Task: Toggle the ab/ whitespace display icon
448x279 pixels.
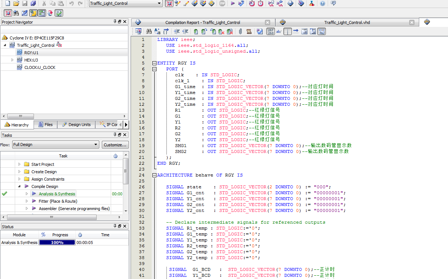Action: (279, 32)
